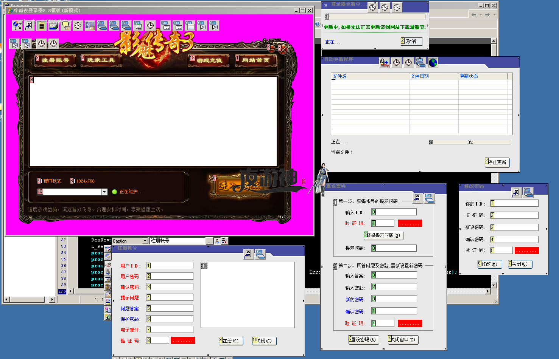Click the rear window's vertical scrollbar down arrow
This screenshot has height=359, width=559.
point(494,285)
